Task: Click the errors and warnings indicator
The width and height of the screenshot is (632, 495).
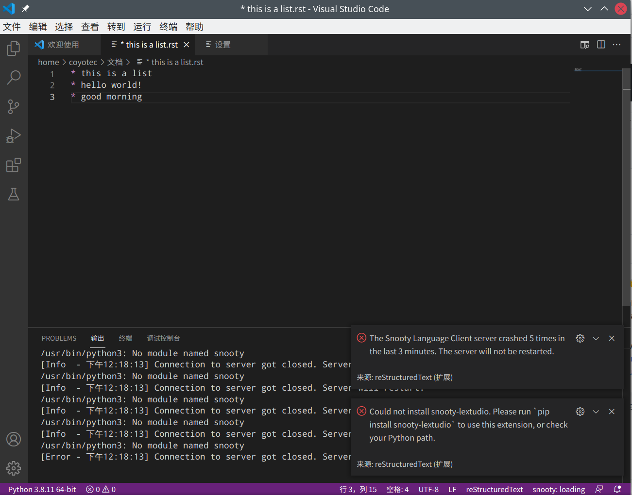Action: tap(100, 489)
